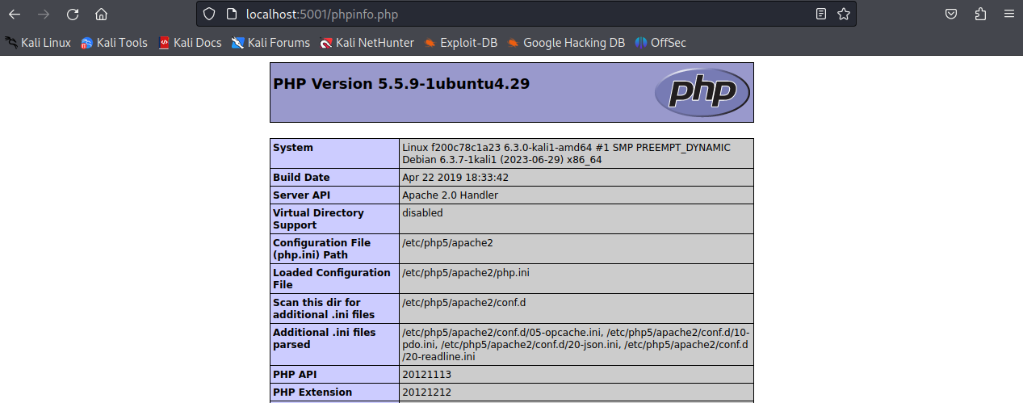Open the Kali Tools bookmark
This screenshot has width=1023, height=403.
point(114,43)
